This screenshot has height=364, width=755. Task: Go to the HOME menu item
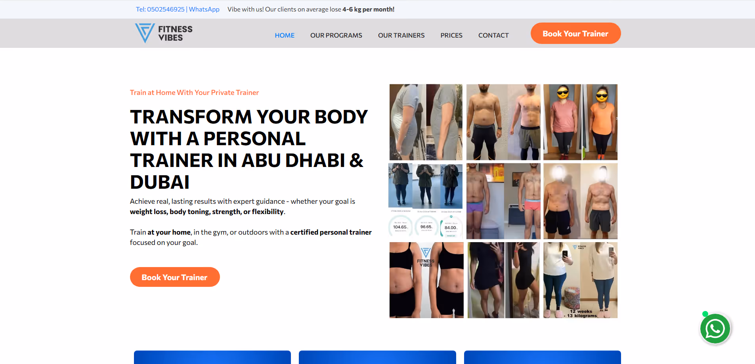285,35
